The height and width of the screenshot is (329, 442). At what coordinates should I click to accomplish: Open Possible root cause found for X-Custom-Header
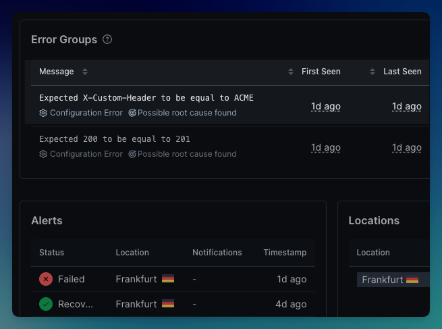click(187, 113)
